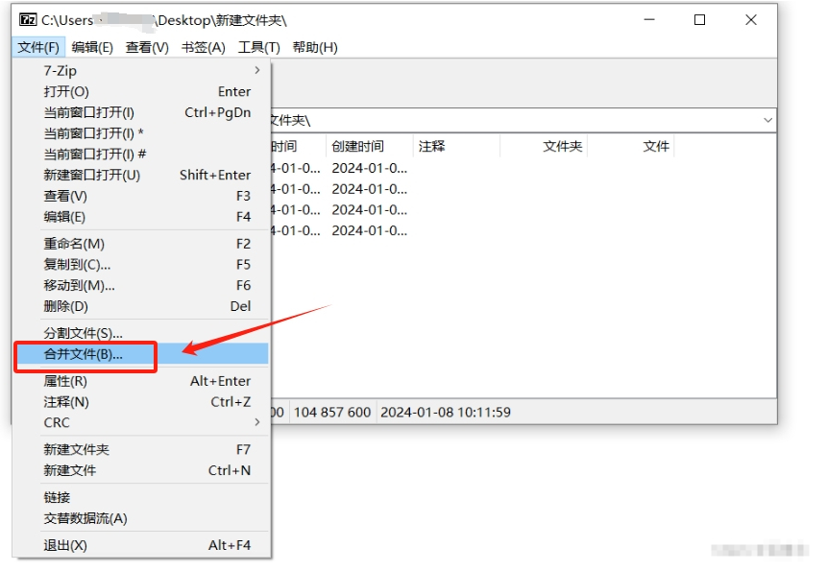Open the 帮助(H) help menu

(315, 47)
